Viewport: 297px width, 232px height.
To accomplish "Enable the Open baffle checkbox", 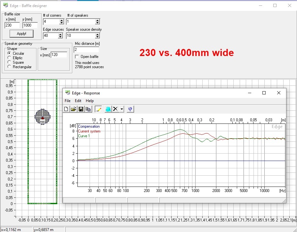I will tap(77, 57).
